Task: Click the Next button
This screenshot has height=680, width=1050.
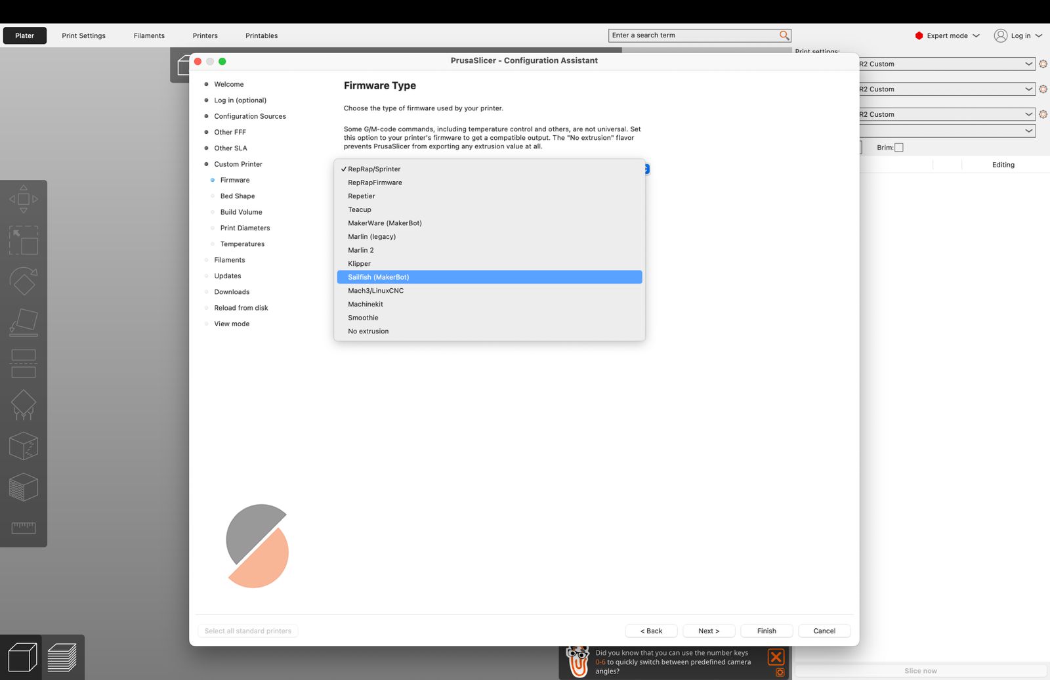Action: click(x=709, y=631)
